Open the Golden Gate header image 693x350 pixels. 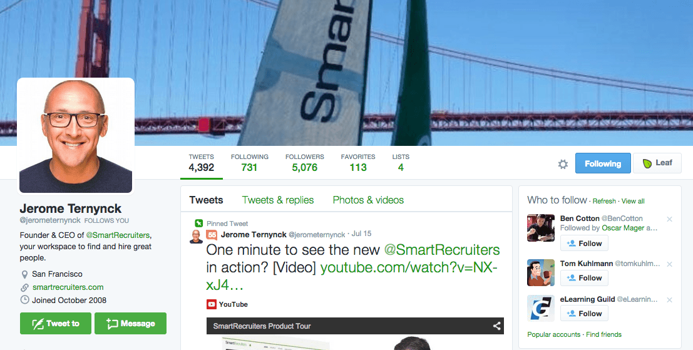coord(347,73)
